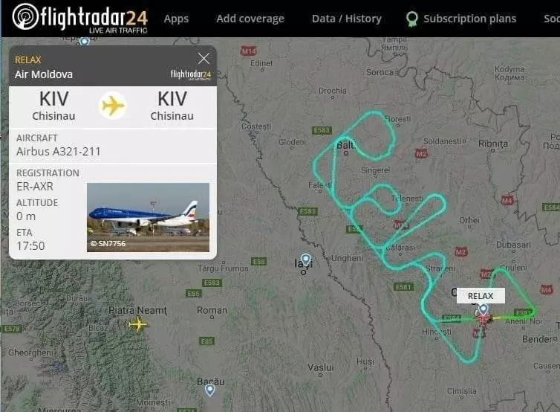Click the registration ER-AXR text
Viewport: 560px width, 412px height.
click(35, 187)
